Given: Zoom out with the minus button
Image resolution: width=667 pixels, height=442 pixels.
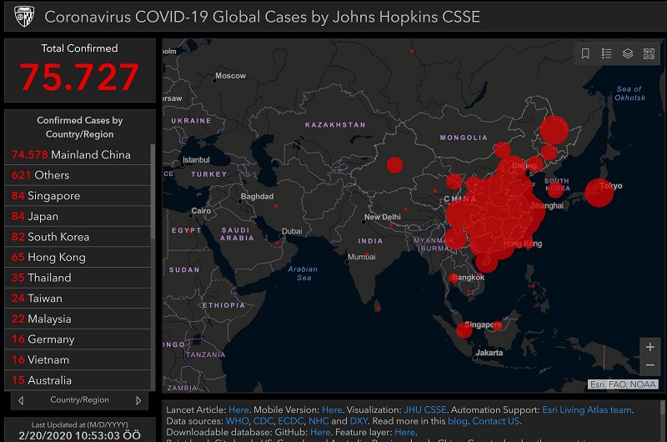Looking at the screenshot, I should click(649, 365).
